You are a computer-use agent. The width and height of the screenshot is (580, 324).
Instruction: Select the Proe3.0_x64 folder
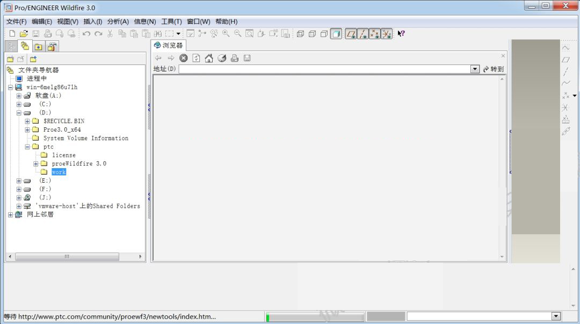tap(62, 129)
